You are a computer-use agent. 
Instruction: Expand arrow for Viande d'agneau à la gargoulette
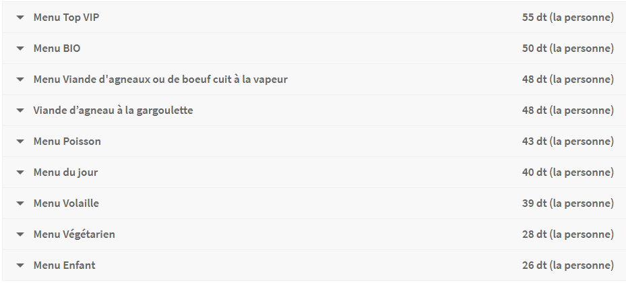tap(20, 111)
